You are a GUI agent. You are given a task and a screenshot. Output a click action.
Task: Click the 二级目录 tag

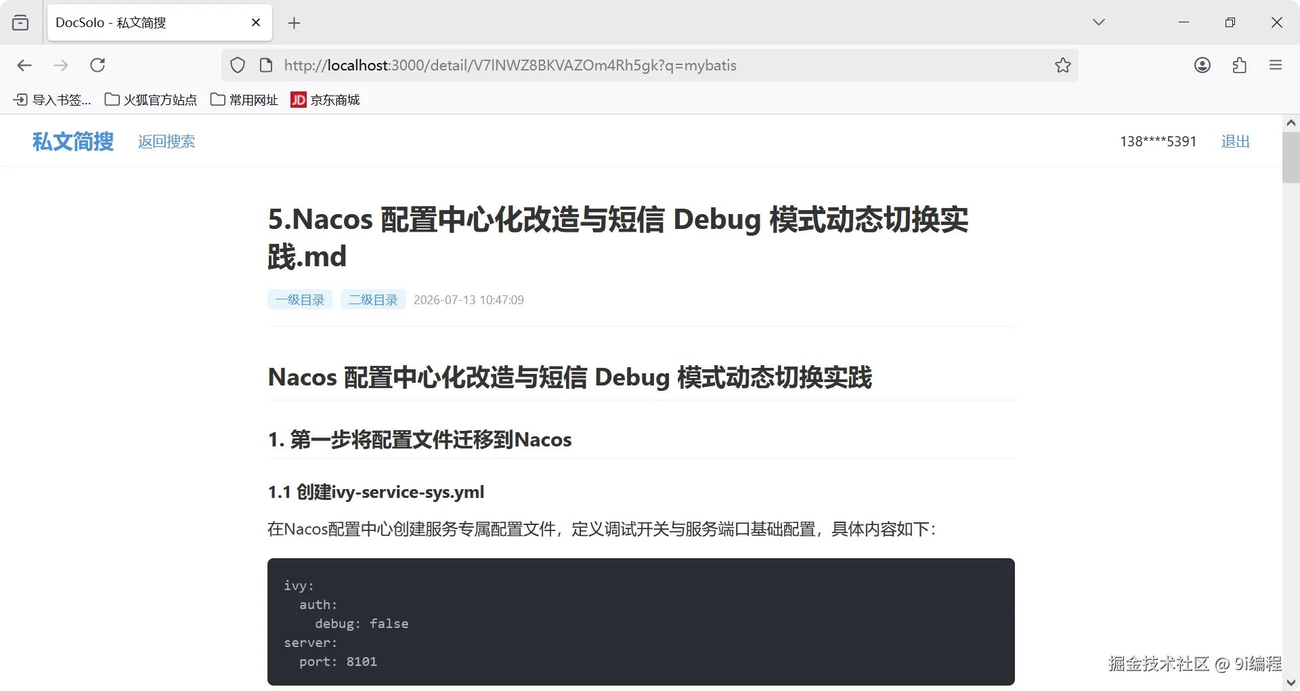(373, 299)
